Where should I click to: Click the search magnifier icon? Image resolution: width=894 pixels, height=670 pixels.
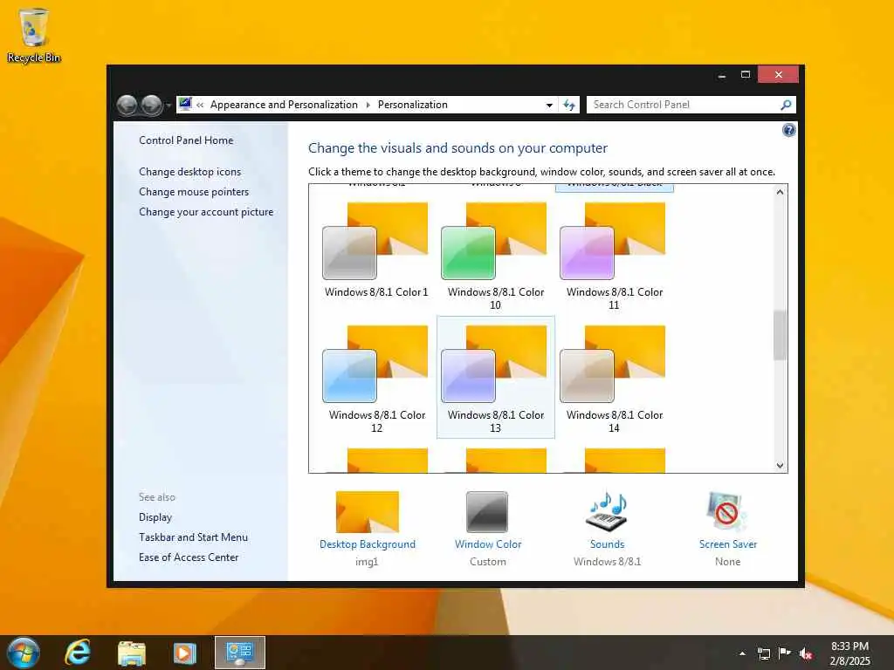(787, 105)
